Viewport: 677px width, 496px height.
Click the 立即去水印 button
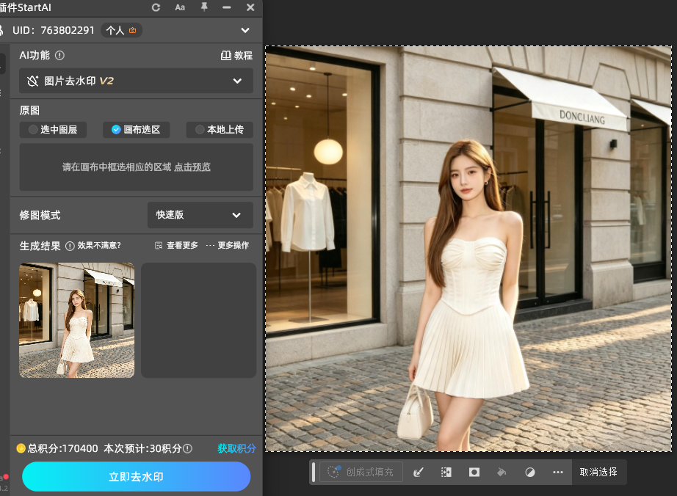[x=136, y=477]
